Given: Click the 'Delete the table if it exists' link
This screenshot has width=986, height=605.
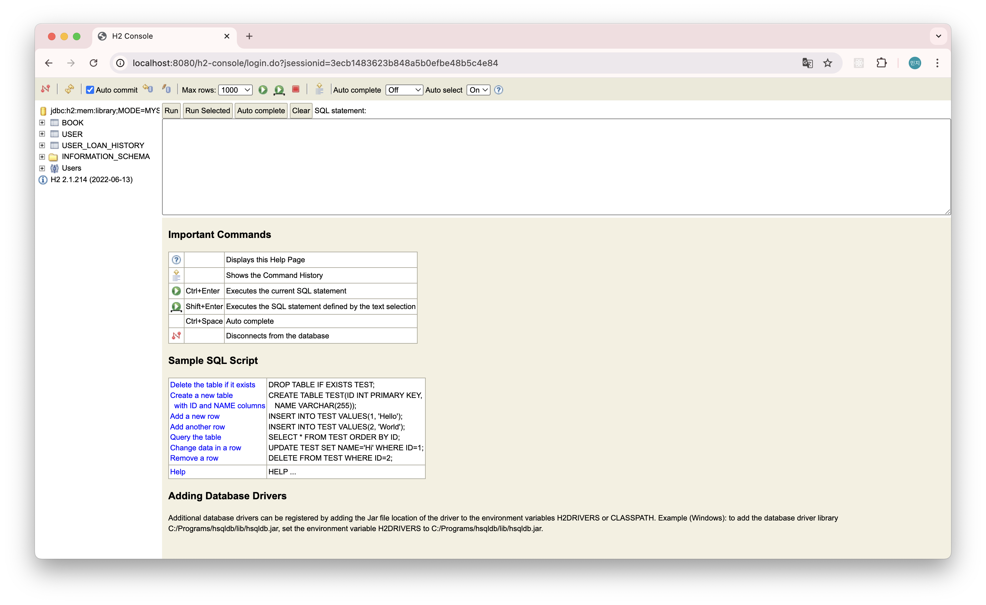Looking at the screenshot, I should (x=213, y=385).
